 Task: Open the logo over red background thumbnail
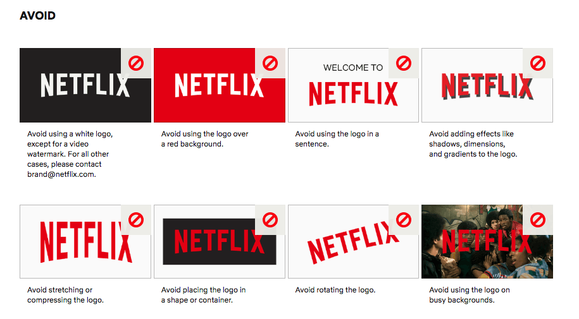tap(220, 85)
